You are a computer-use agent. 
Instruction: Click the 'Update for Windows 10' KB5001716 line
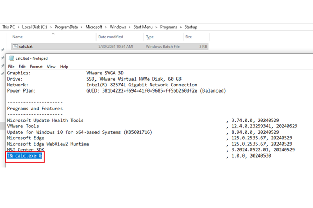click(x=80, y=132)
